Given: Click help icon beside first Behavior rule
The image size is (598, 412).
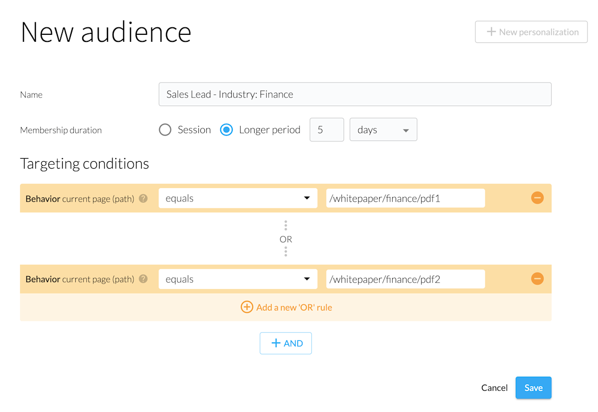Looking at the screenshot, I should [143, 198].
